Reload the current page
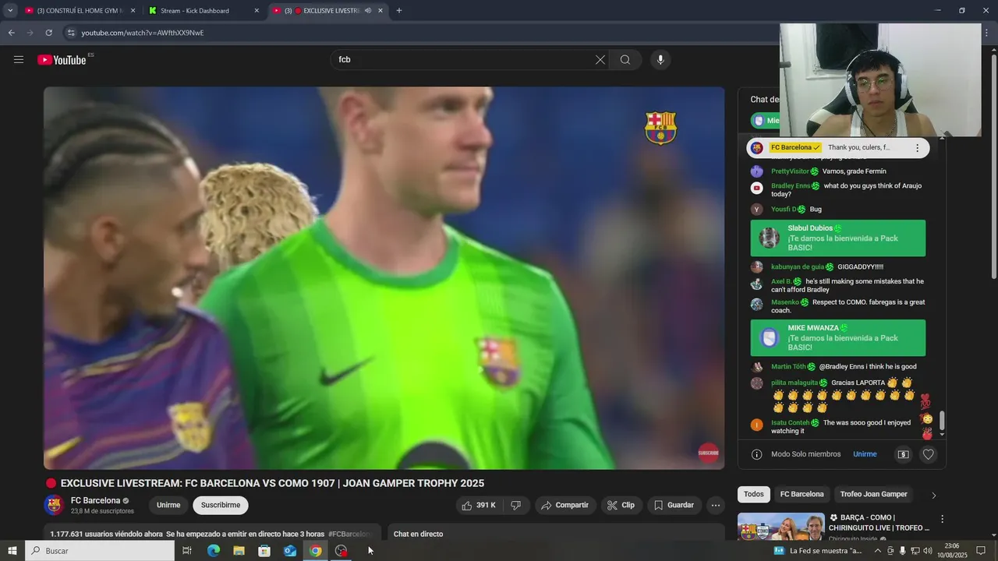 pyautogui.click(x=48, y=33)
